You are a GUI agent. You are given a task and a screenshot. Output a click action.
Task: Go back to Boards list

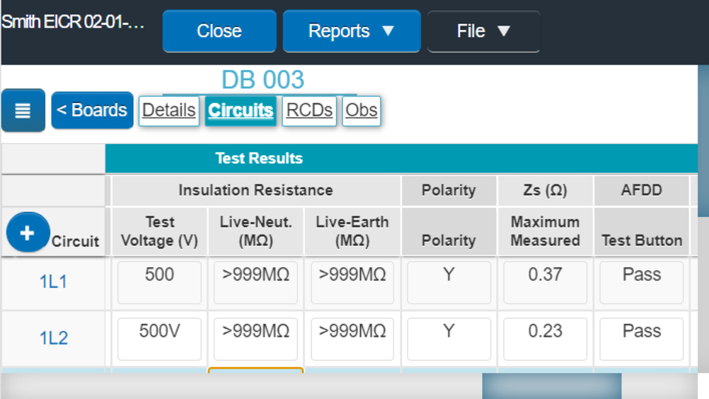pos(92,111)
